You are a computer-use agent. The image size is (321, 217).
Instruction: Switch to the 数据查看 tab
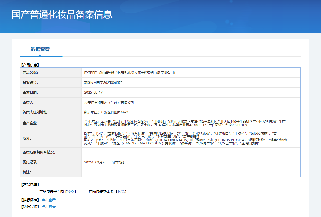pyautogui.click(x=40, y=49)
